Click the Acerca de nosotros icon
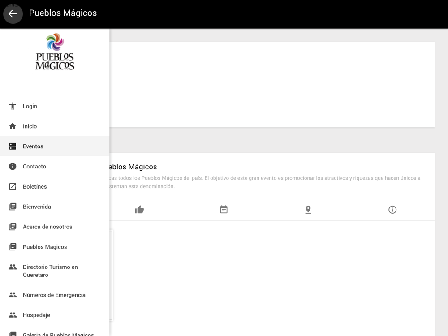The width and height of the screenshot is (448, 336). pyautogui.click(x=13, y=227)
